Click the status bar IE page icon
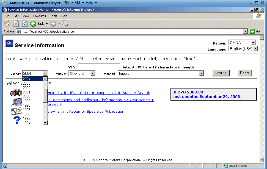The image size is (267, 169). coord(5,166)
